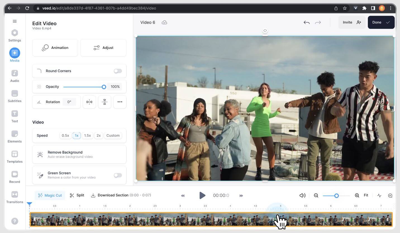Click Download Section
Screen dimensions: 400x233
coord(121,195)
